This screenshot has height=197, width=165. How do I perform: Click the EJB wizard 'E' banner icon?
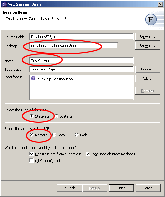pos(151,20)
